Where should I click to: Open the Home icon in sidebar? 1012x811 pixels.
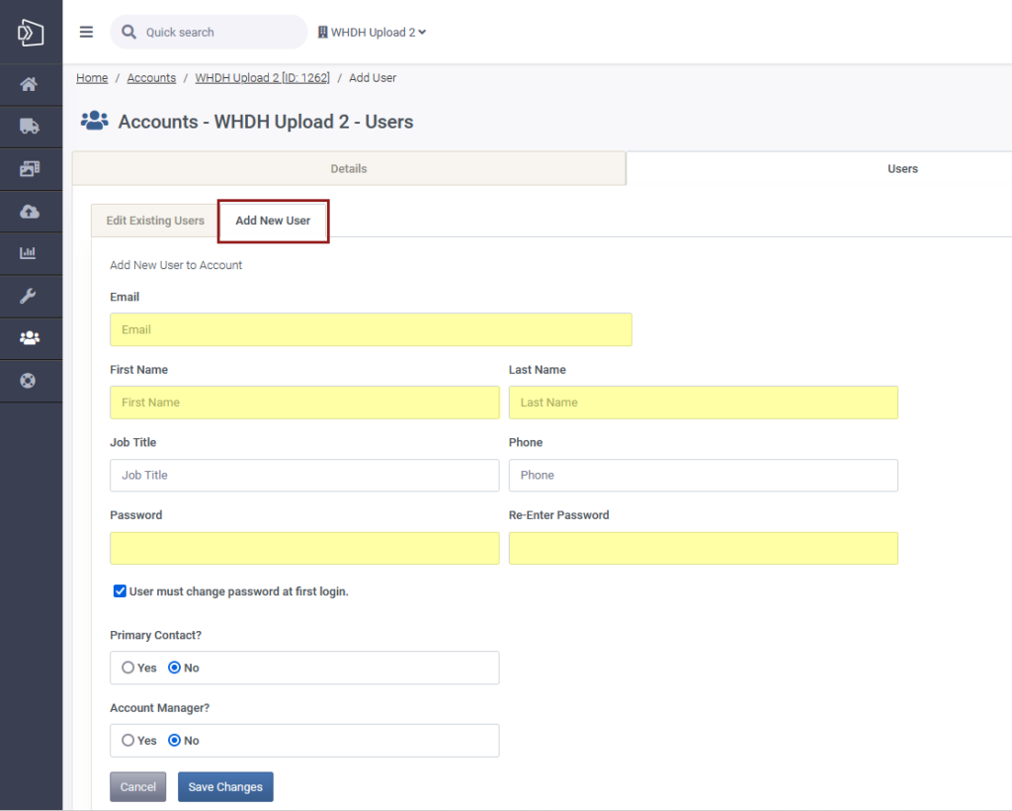[x=29, y=84]
